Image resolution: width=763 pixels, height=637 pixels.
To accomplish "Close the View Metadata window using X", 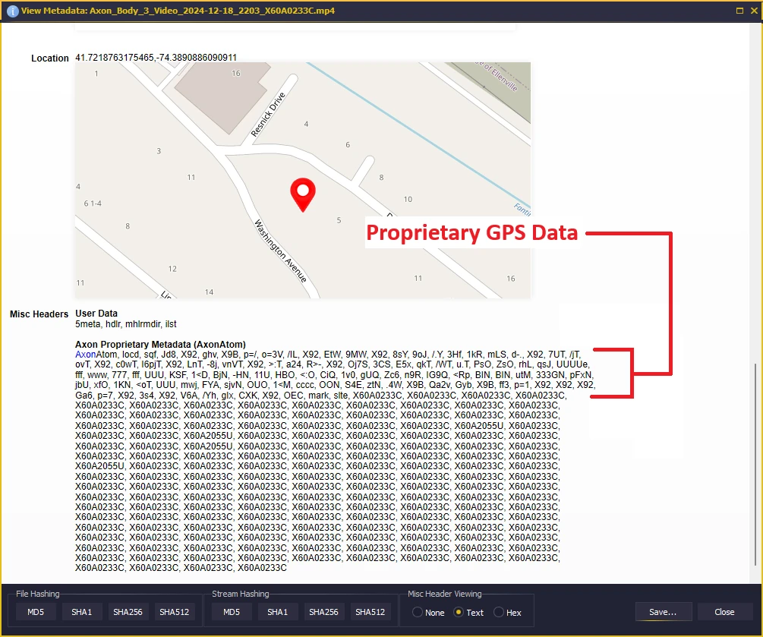I will 754,10.
